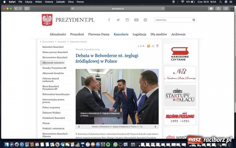Select the medium font size A

click(141, 46)
